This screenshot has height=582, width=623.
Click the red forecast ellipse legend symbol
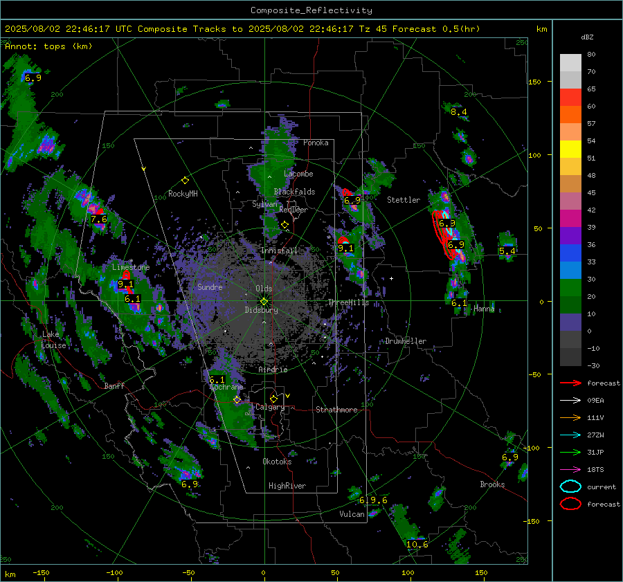570,504
